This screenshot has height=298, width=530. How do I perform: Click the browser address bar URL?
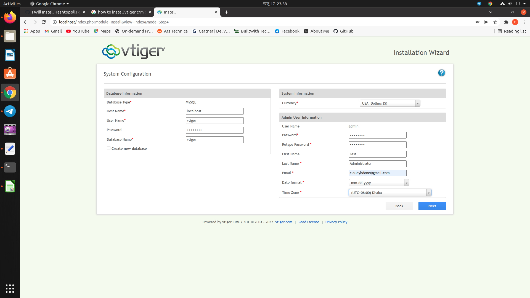114,22
